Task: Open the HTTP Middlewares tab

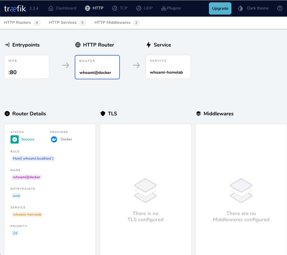Action: click(x=112, y=23)
